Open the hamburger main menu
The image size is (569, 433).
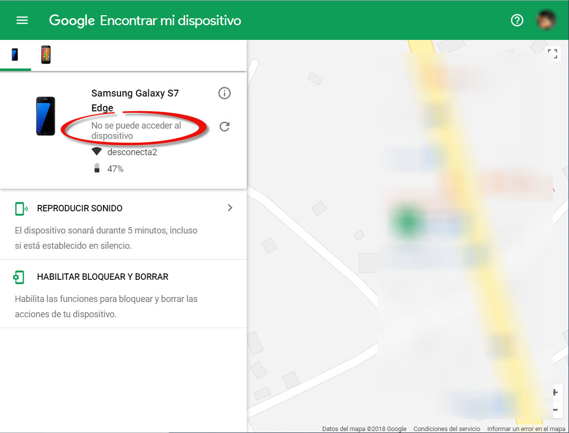click(x=22, y=20)
